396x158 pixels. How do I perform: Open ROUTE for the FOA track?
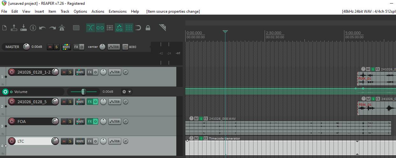(x=80, y=121)
